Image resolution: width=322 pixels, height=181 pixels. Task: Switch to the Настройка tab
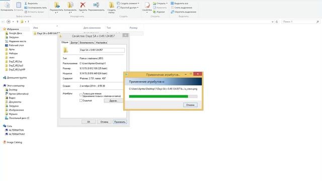102,43
